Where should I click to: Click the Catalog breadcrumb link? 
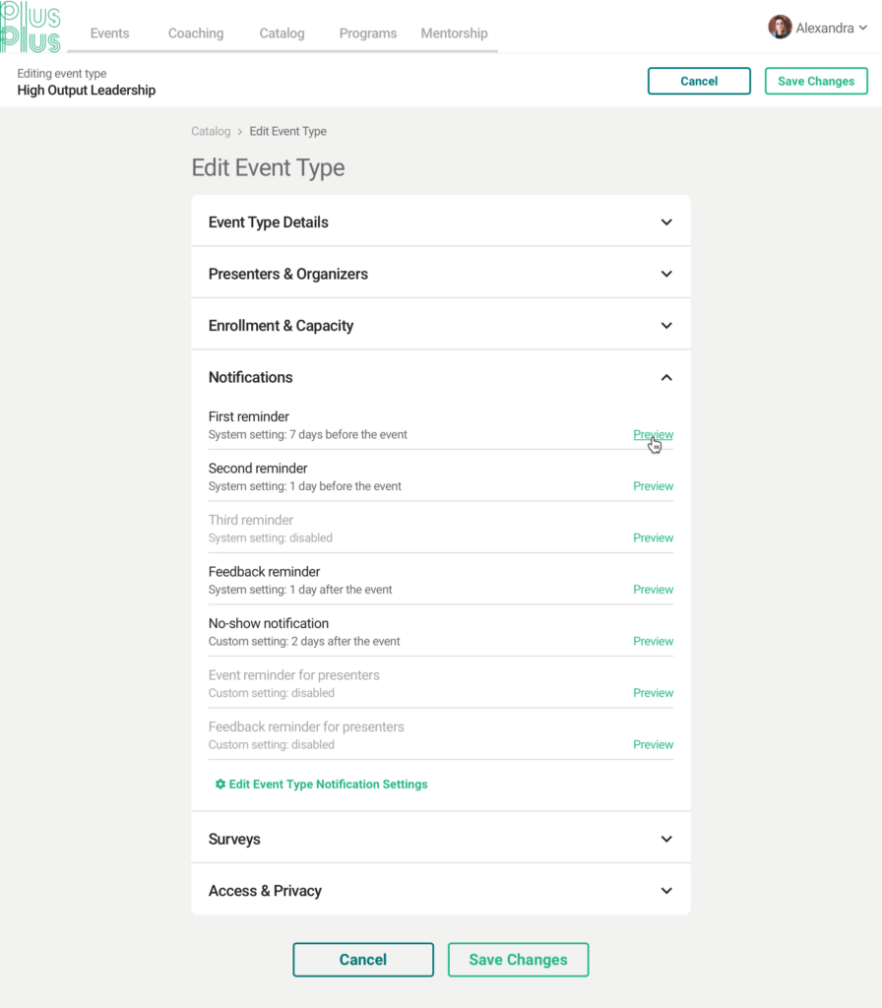(x=211, y=131)
